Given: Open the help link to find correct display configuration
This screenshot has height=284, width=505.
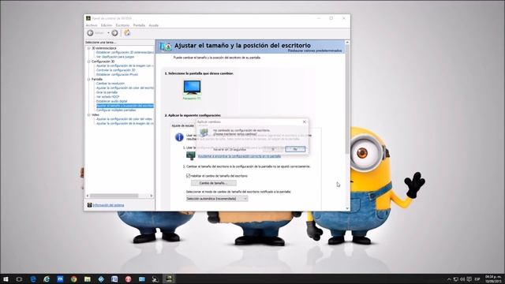Looking at the screenshot, I should coord(239,156).
